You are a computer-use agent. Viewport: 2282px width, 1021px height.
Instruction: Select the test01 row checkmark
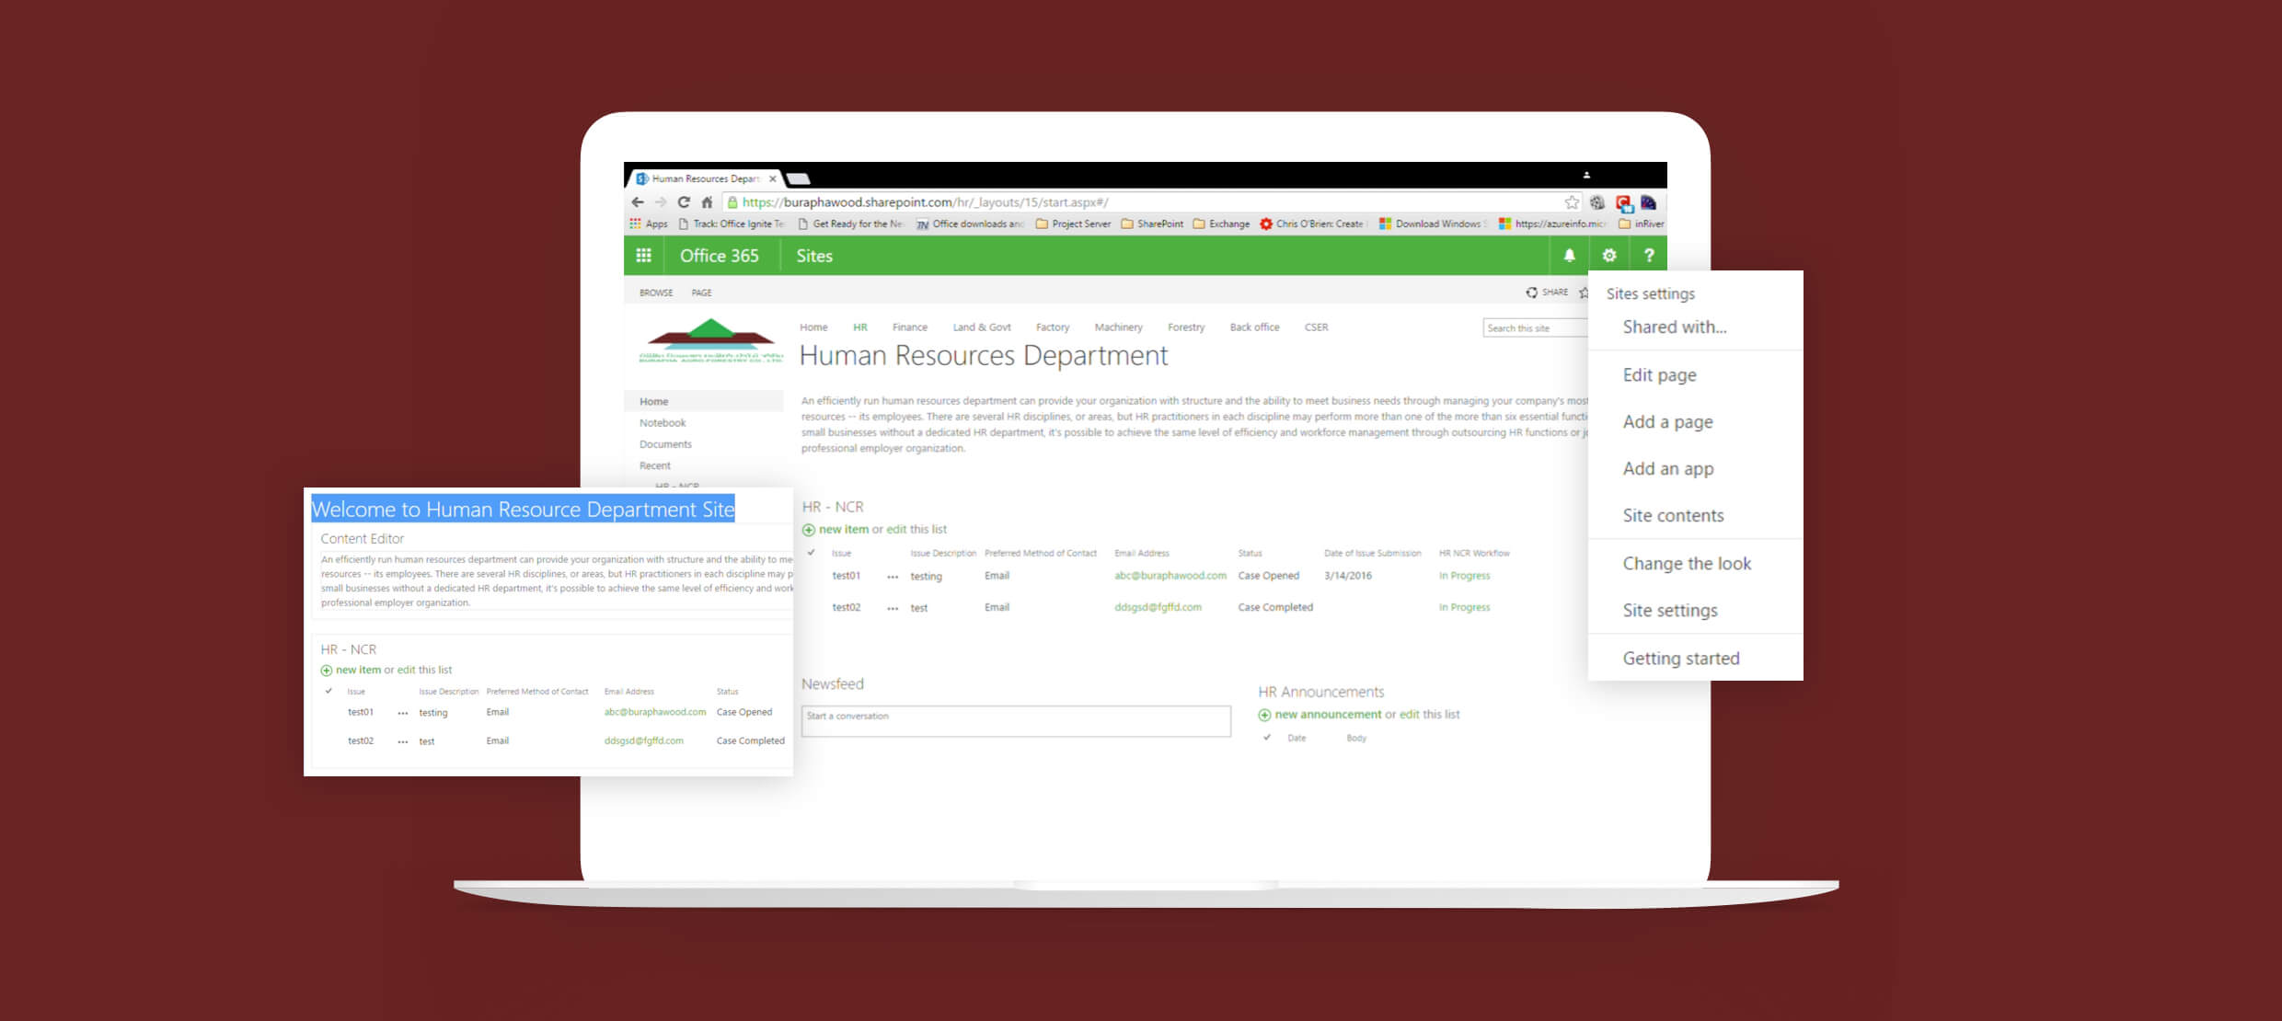pos(811,578)
